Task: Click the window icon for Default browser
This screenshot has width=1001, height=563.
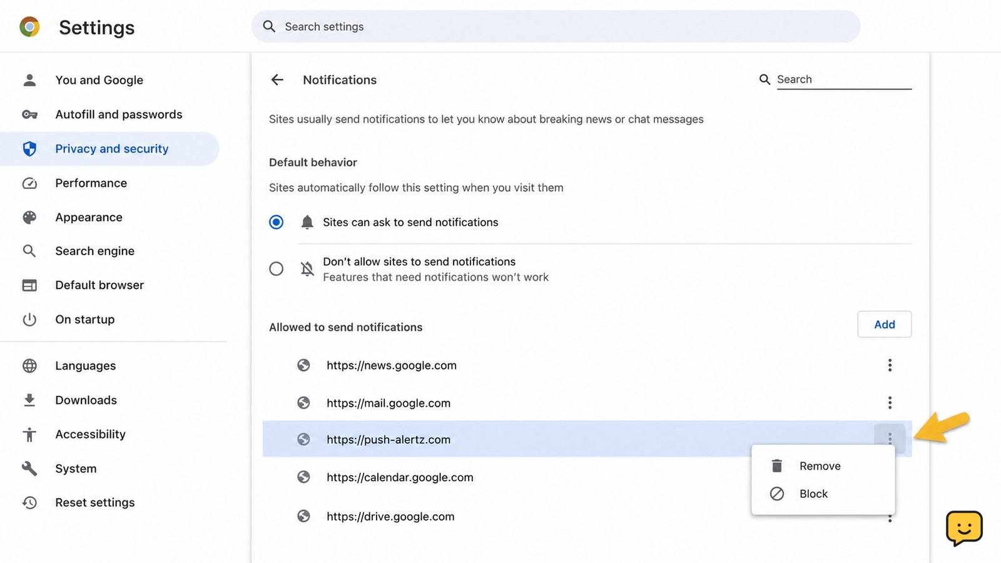Action: coord(29,285)
